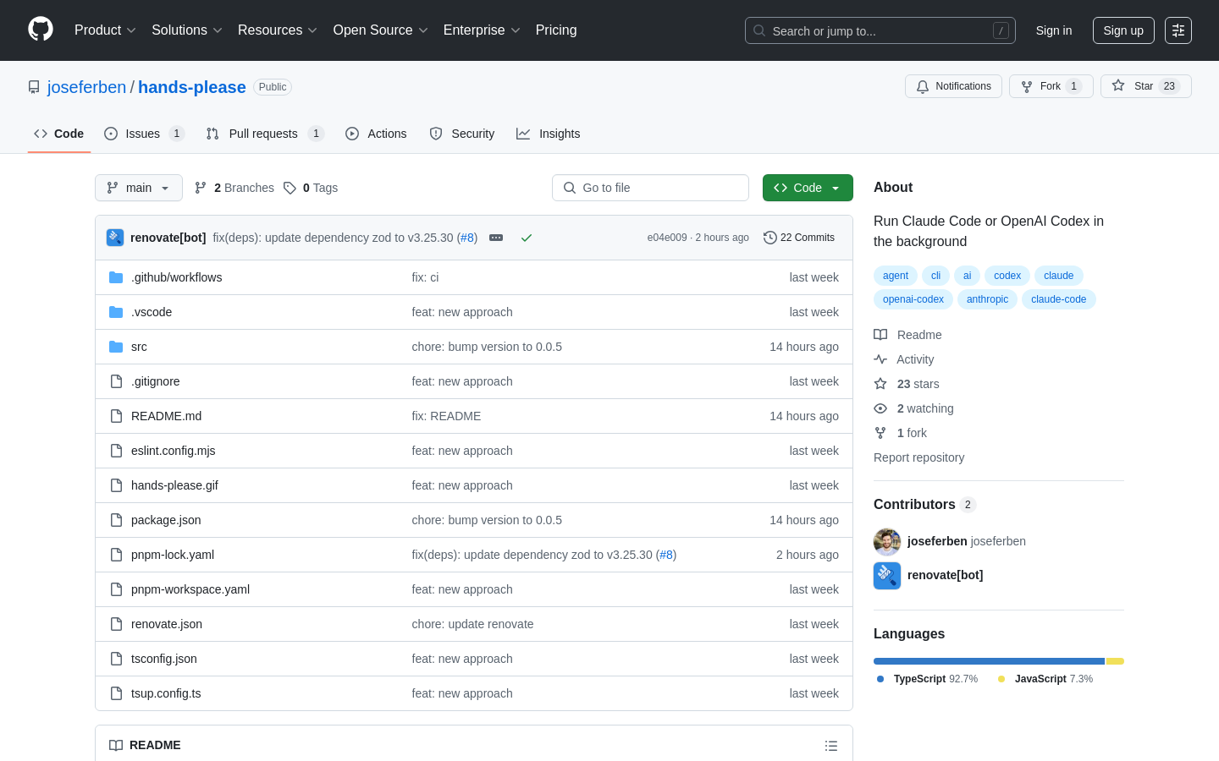Click TypeScript 92.7% language label

[x=928, y=679]
